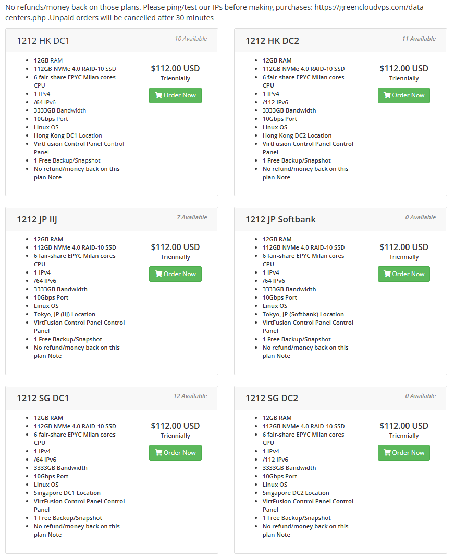This screenshot has width=455, height=558.
Task: Click the $112.00 USD price on JP IIJ
Action: coord(175,247)
